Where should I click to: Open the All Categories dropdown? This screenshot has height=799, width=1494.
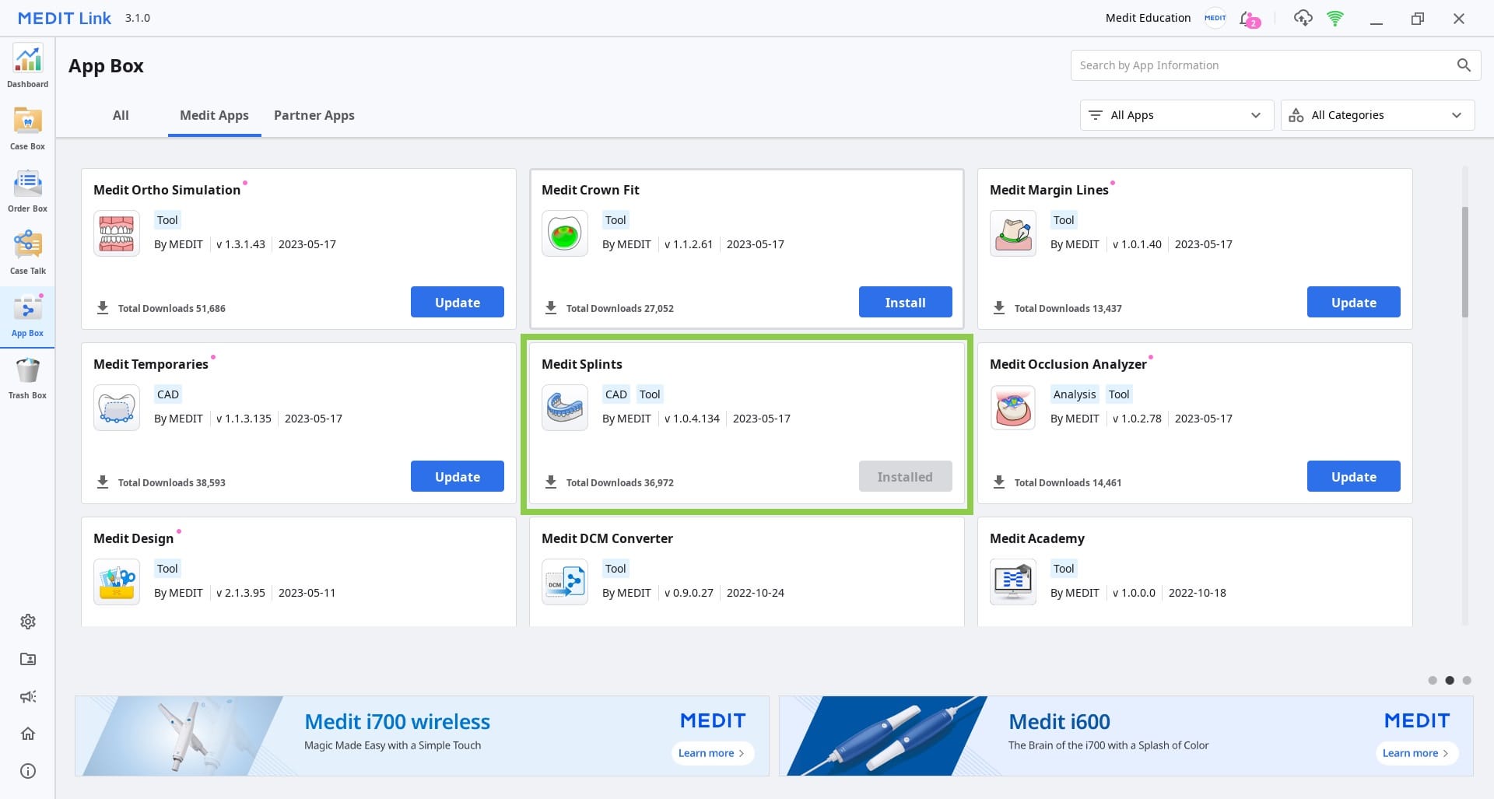coord(1377,115)
